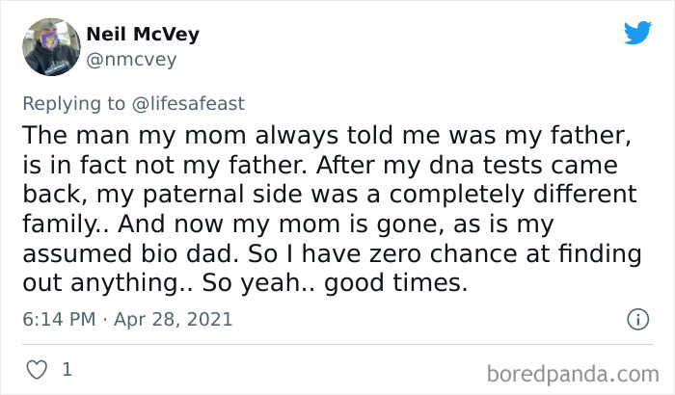
Task: Click the tweet's first line about father
Action: coord(325,133)
